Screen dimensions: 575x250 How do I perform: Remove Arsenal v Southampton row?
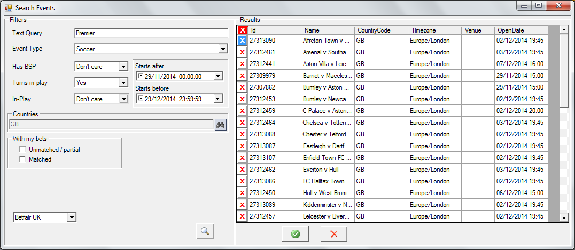pos(242,52)
